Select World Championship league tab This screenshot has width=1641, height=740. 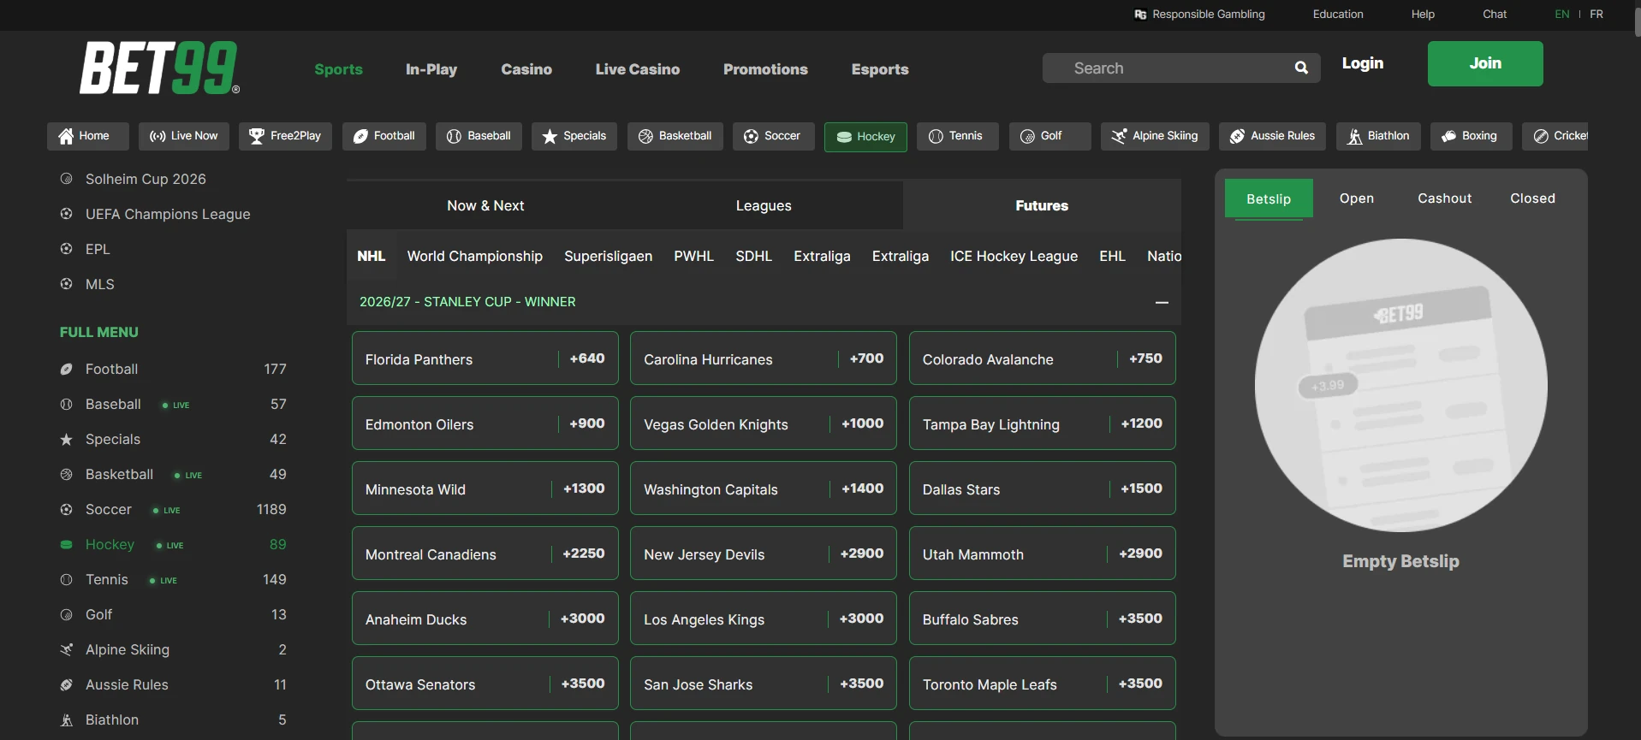tap(475, 256)
